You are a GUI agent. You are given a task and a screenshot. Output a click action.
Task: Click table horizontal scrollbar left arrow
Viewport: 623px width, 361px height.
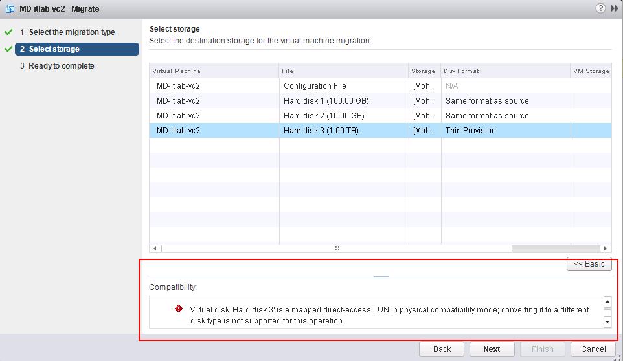(x=155, y=248)
